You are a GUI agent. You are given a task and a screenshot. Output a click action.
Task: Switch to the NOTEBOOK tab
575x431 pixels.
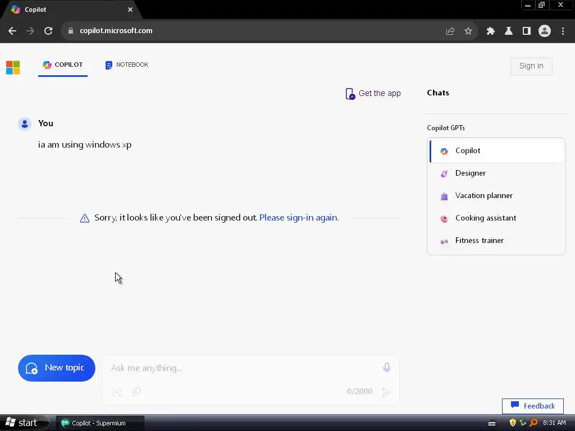[x=127, y=65]
